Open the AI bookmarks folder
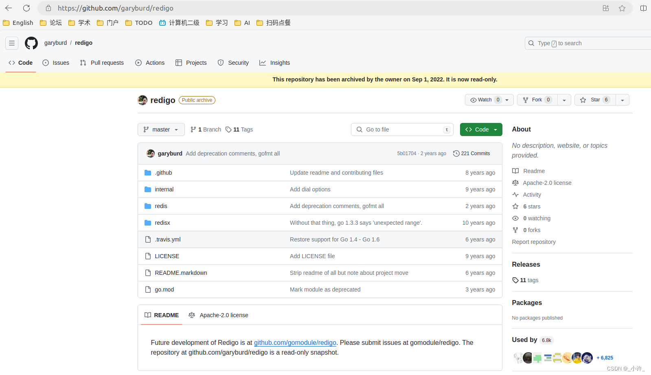This screenshot has height=375, width=651. coord(242,23)
